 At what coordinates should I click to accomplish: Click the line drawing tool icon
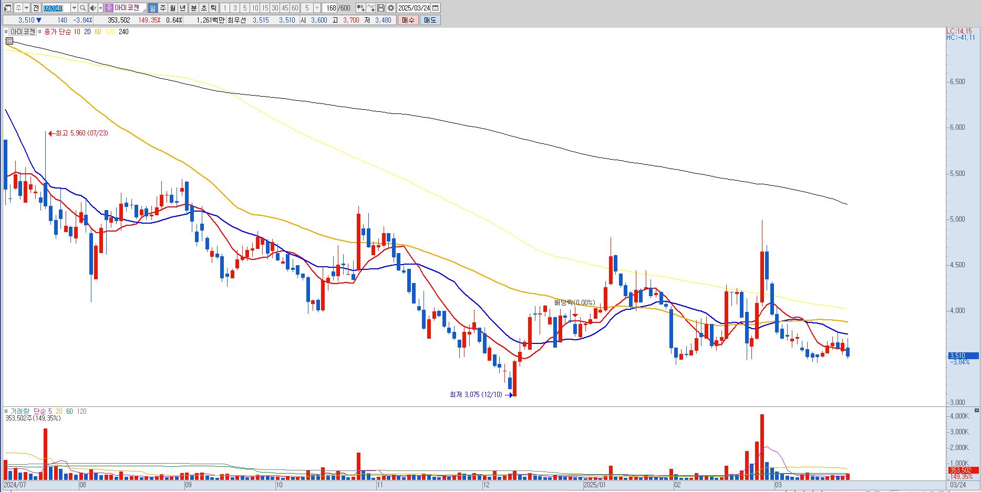[371, 8]
